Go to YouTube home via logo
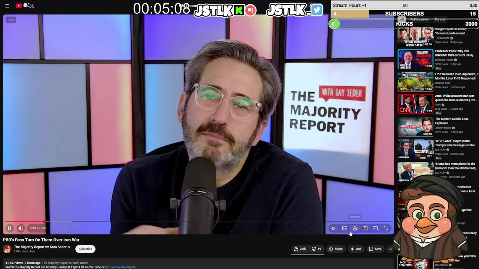Screen dimensions: 479x269 point(25,6)
